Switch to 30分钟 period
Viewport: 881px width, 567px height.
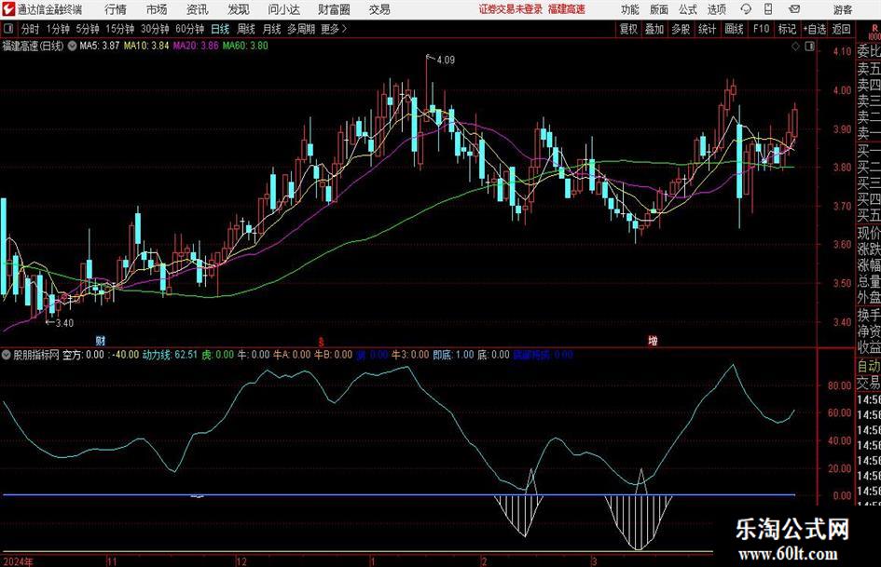(x=155, y=29)
